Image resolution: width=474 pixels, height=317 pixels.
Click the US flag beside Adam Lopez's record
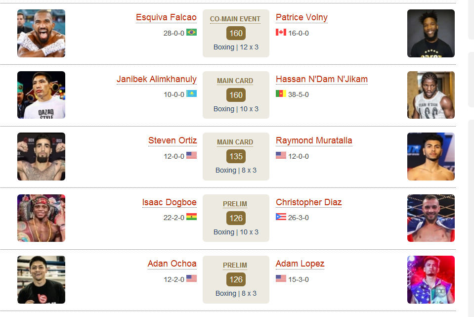tap(281, 278)
